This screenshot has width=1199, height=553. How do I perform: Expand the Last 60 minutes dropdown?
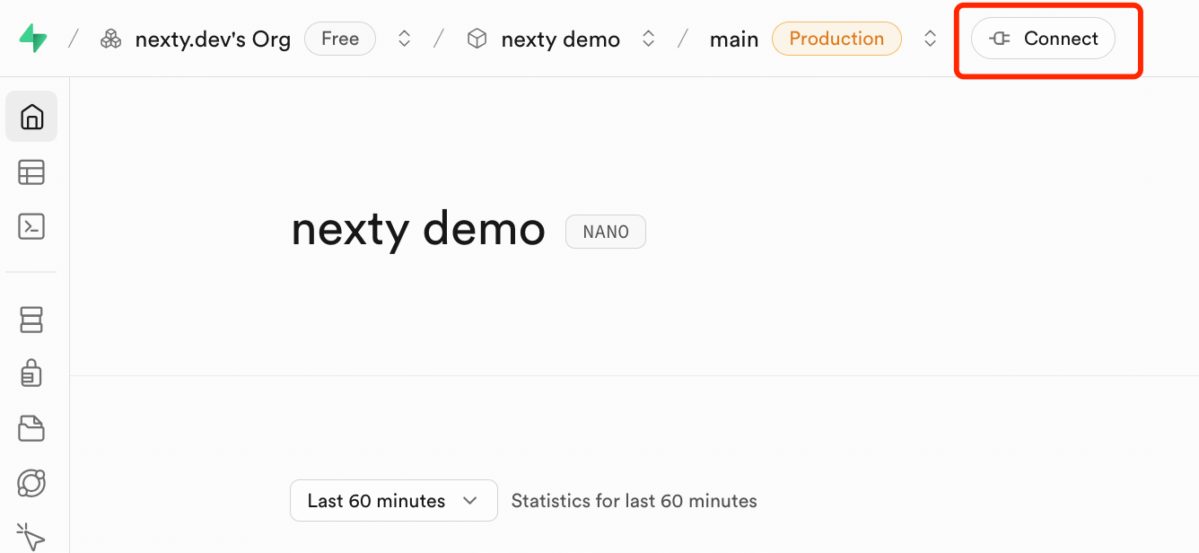[394, 501]
